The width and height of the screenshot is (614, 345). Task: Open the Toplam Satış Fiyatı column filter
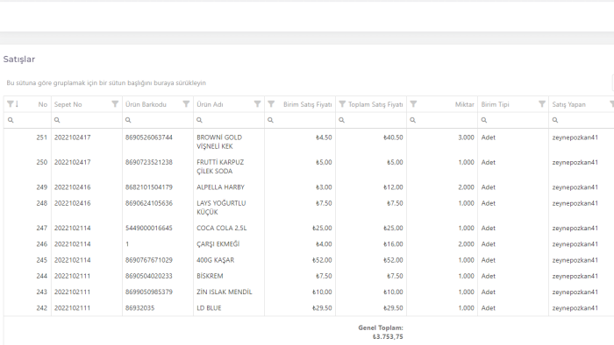pos(342,104)
